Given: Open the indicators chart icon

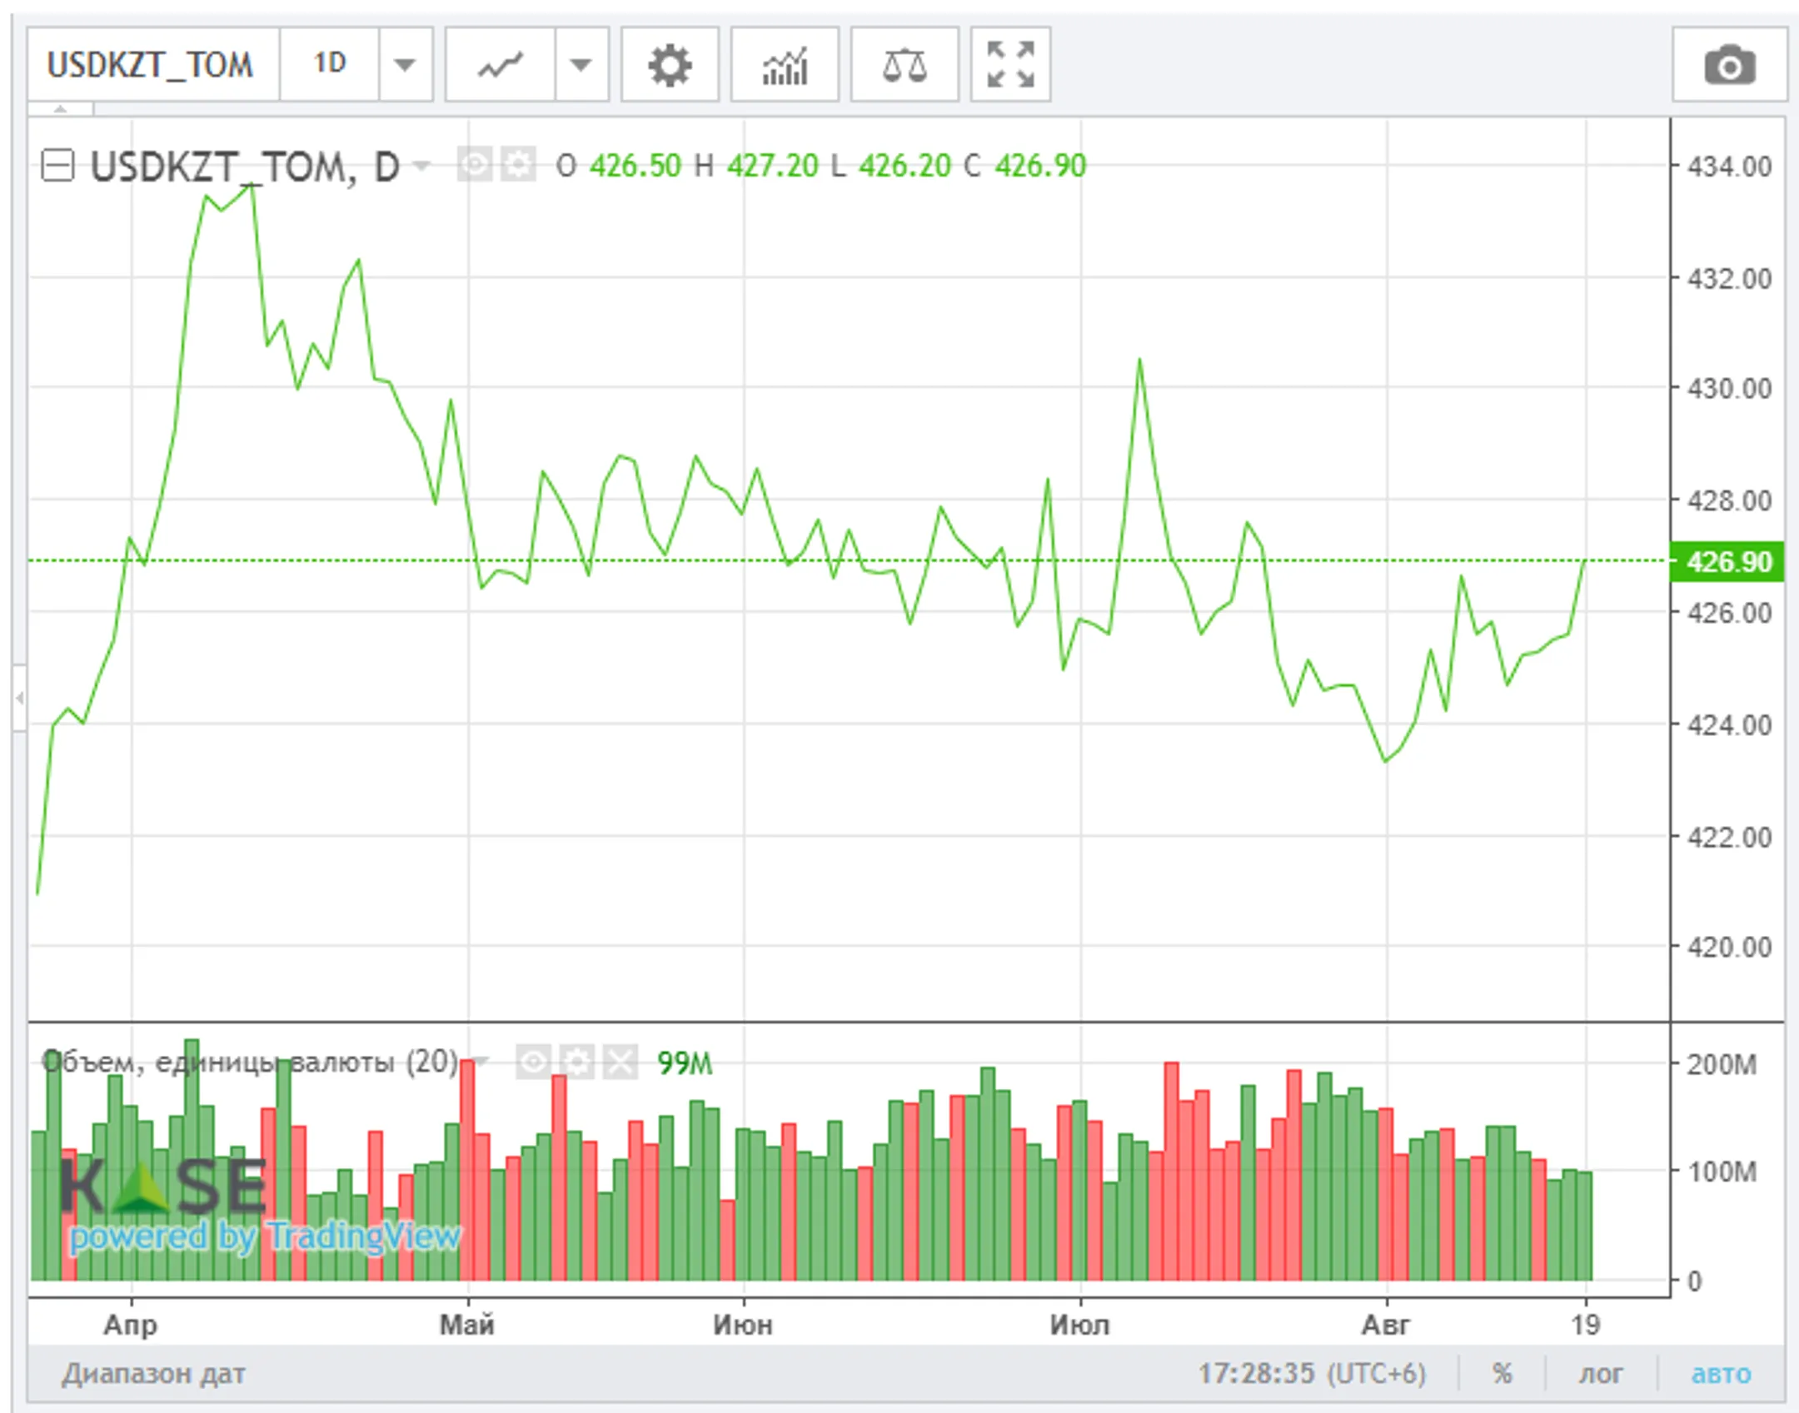Looking at the screenshot, I should tap(785, 65).
